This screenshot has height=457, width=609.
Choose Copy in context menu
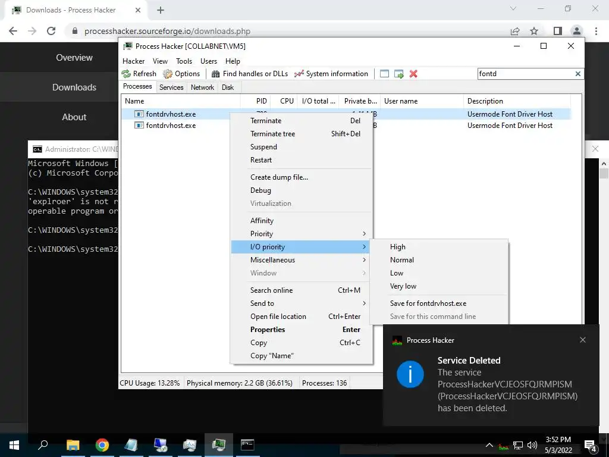(x=302, y=343)
